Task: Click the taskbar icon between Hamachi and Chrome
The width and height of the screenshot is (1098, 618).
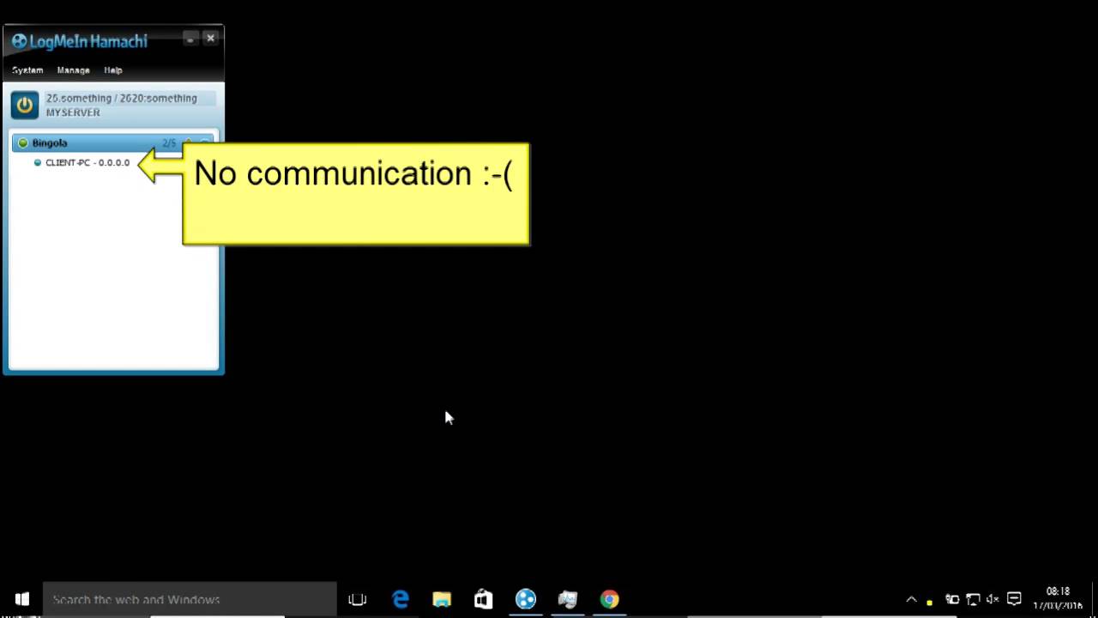Action: [x=568, y=599]
